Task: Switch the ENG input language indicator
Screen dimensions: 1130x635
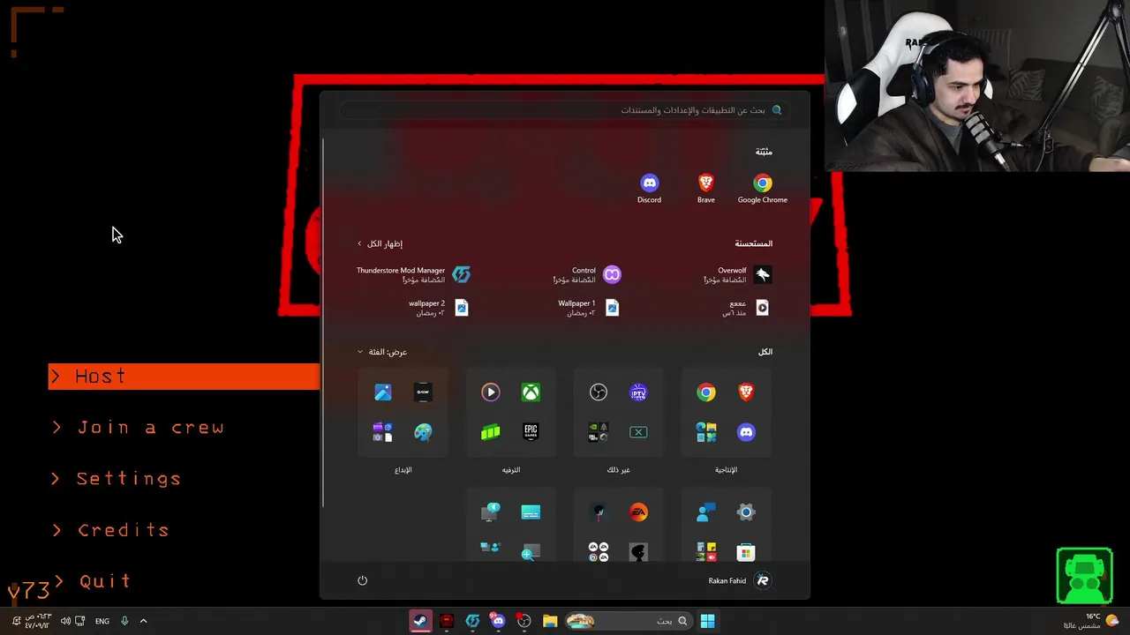Action: coord(102,621)
